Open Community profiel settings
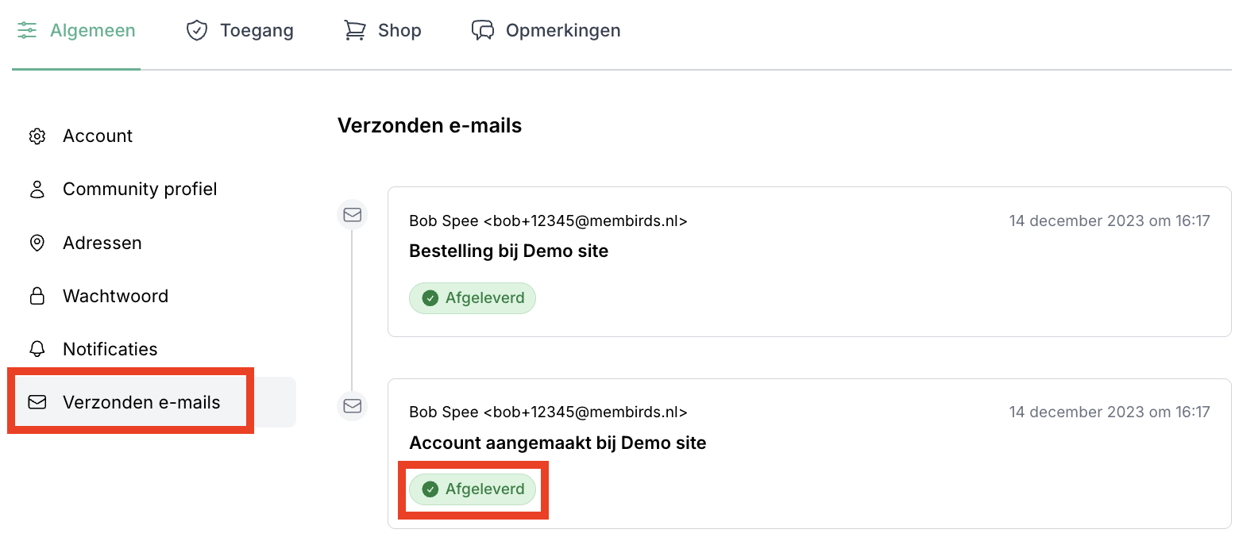 tap(140, 190)
